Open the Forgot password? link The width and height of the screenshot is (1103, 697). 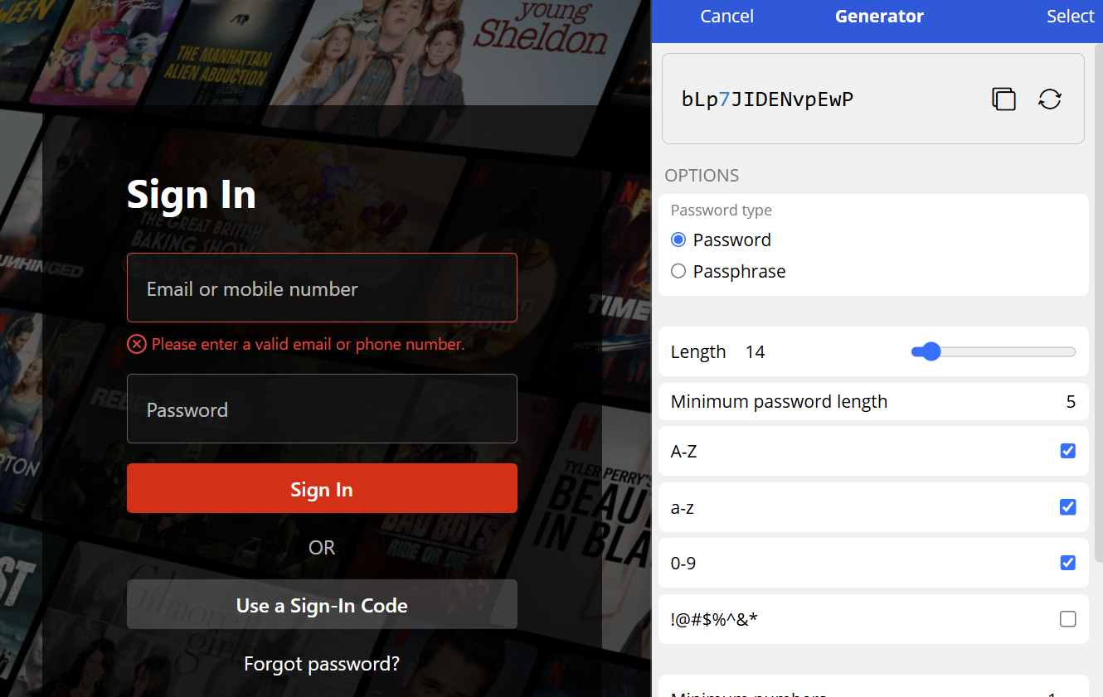coord(322,664)
